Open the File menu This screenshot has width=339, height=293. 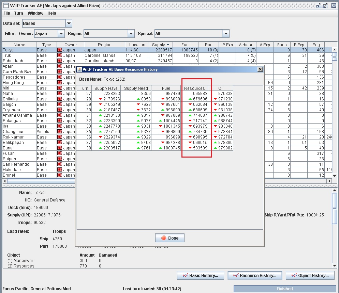point(7,13)
